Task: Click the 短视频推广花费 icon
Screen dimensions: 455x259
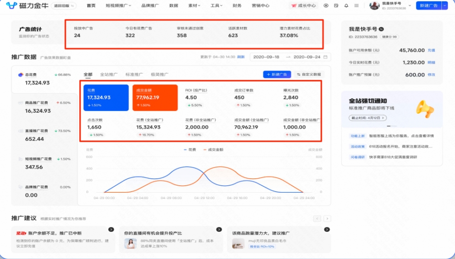Action: coord(20,159)
